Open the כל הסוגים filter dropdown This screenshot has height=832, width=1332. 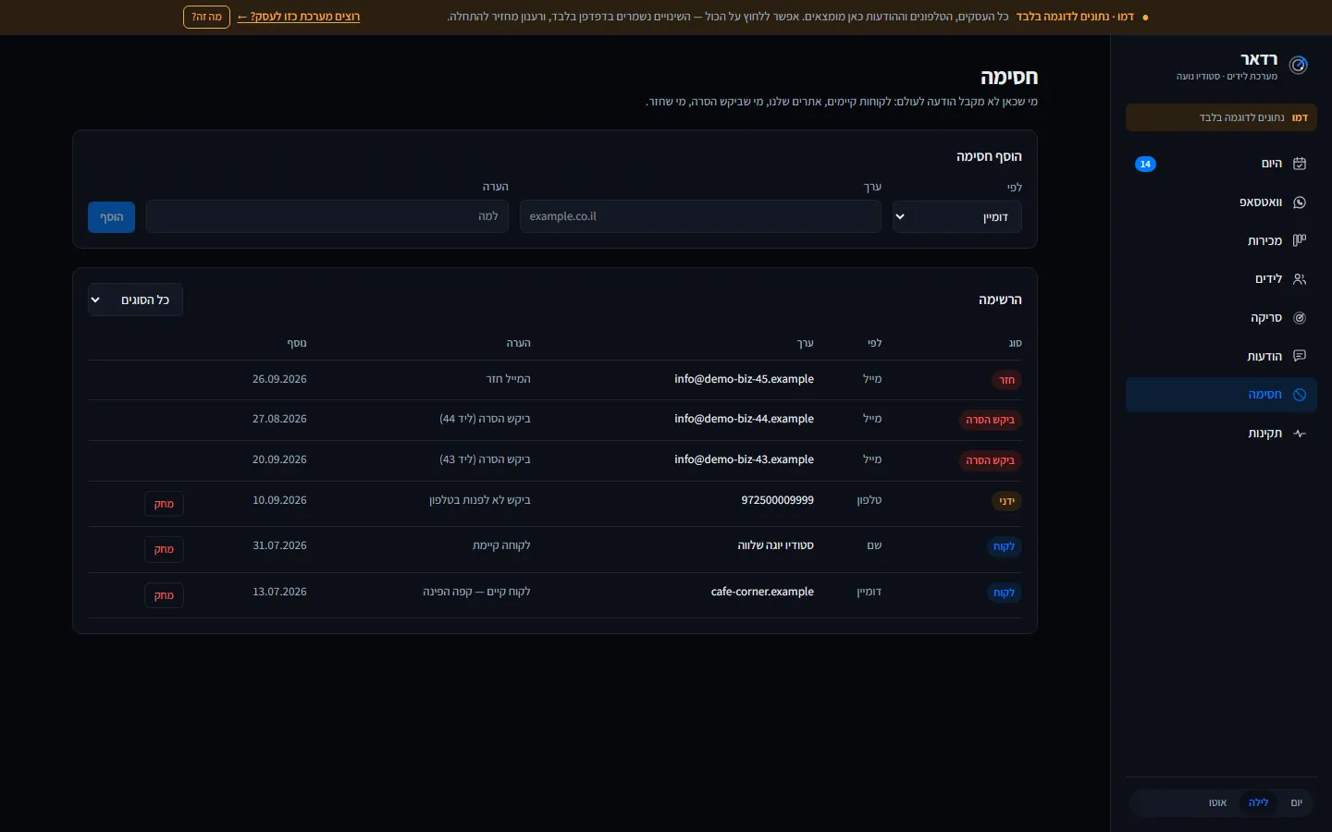click(135, 300)
